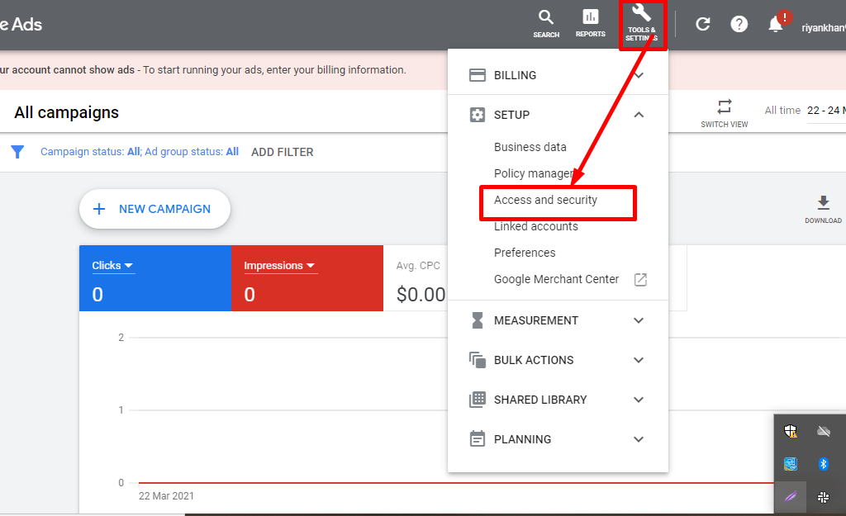Click the MEASUREMENT section label
The width and height of the screenshot is (846, 516).
pos(536,321)
